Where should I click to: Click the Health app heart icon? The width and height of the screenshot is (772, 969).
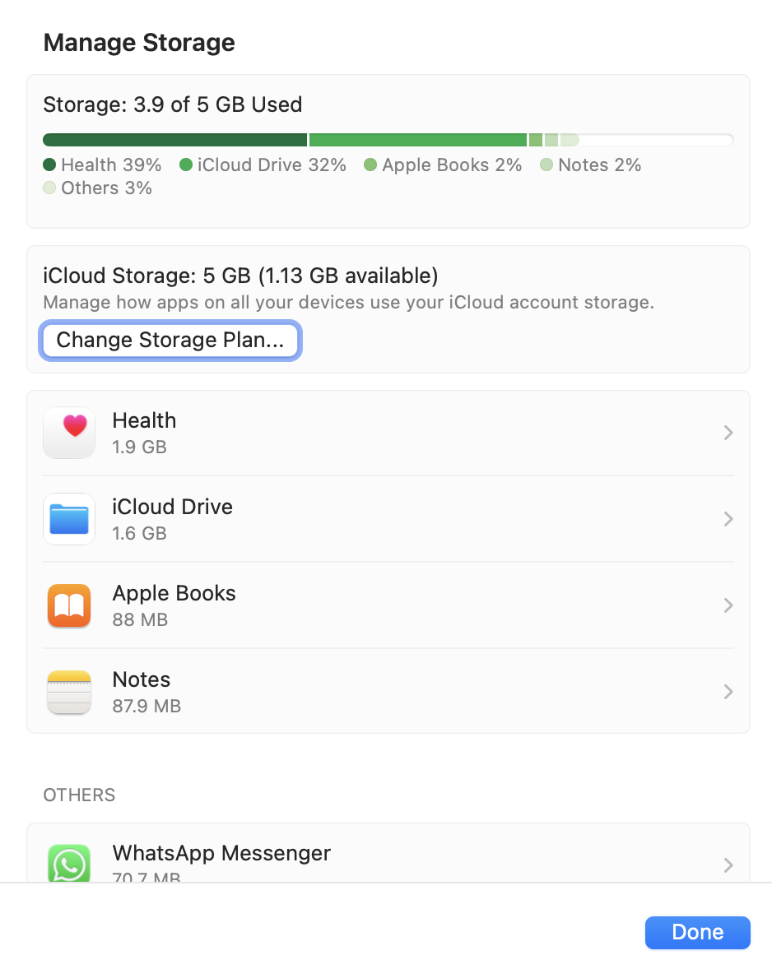69,433
